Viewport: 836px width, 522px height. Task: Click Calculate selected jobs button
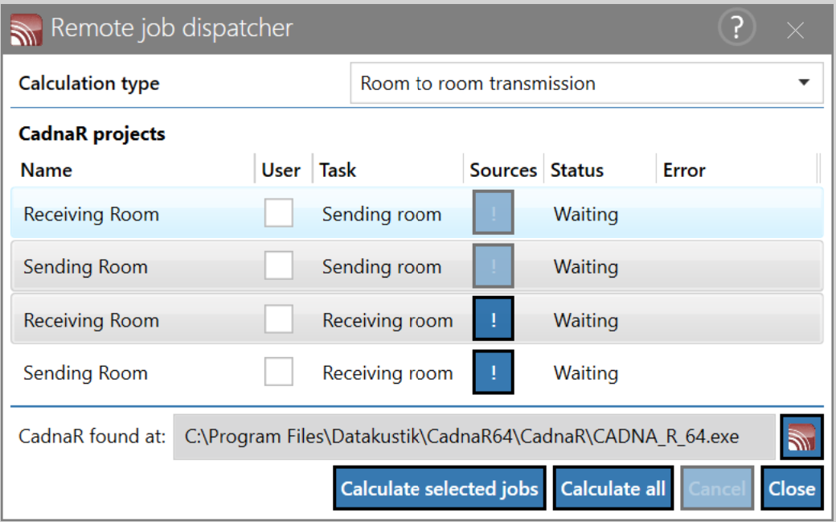(440, 488)
